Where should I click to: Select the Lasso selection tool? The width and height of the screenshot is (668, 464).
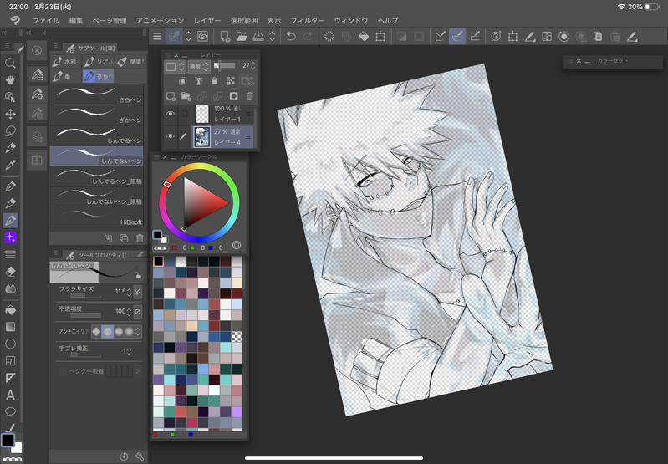point(10,130)
